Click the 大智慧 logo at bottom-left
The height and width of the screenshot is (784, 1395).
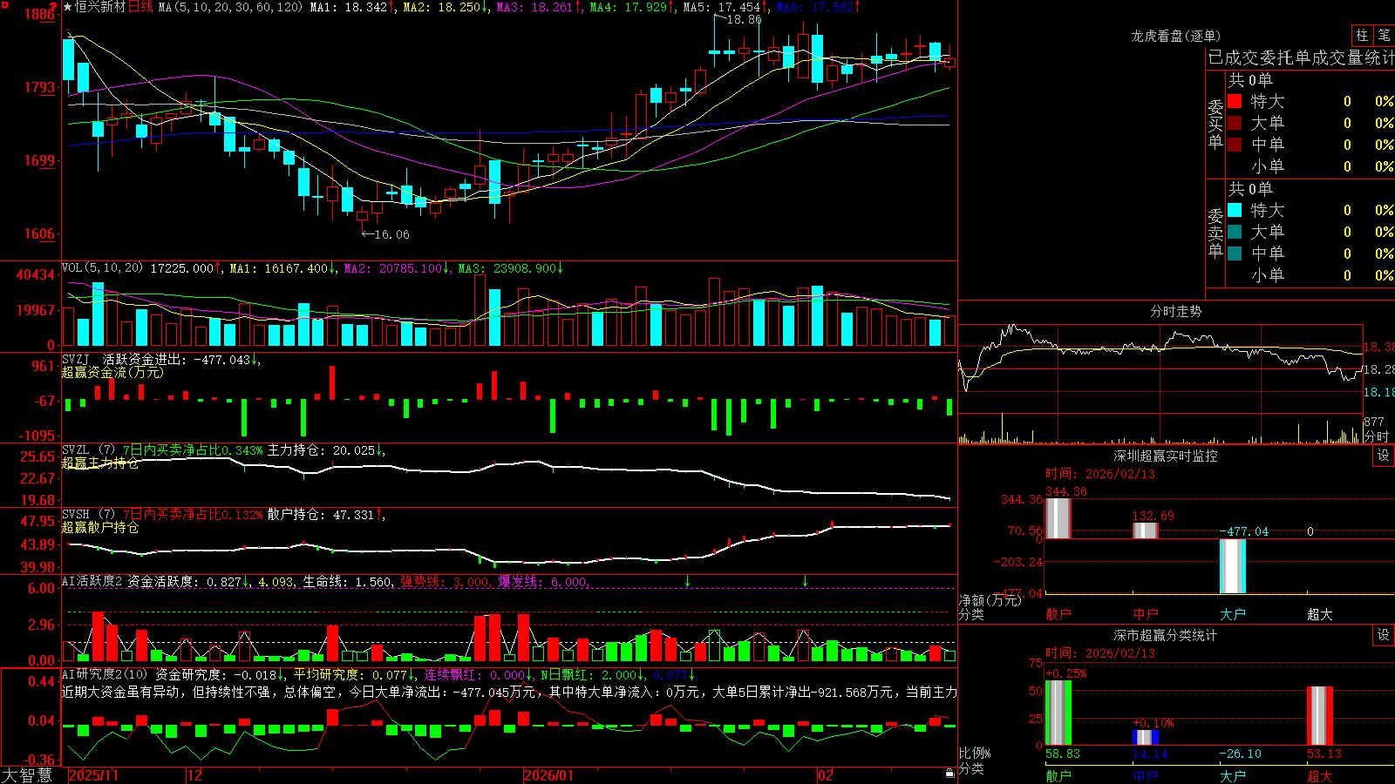(x=27, y=774)
